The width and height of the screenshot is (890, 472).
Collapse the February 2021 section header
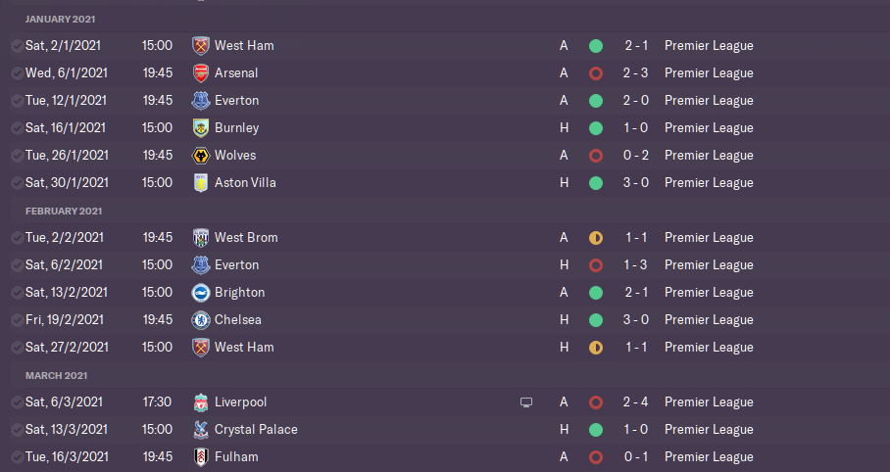(x=64, y=211)
